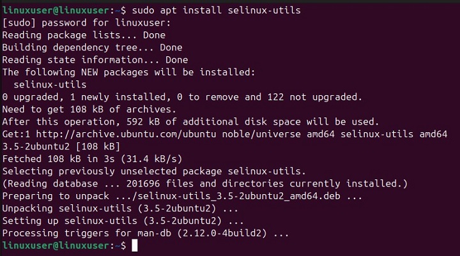
Task: Click the cursor block at the last prompt
Action: coord(135,246)
